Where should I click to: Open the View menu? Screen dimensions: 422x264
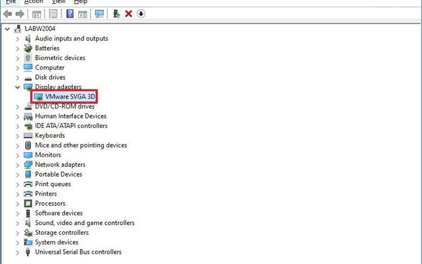click(x=59, y=2)
